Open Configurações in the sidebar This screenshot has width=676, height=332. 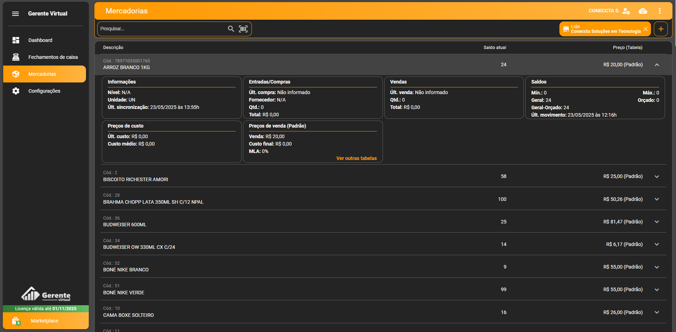coord(44,91)
